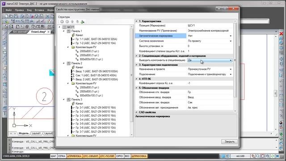Click the property grid vertical scrollbar
This screenshot has width=286, height=161.
tap(235, 66)
